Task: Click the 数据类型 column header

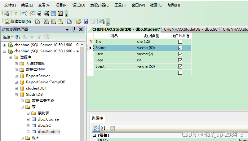Action: pyautogui.click(x=152, y=36)
